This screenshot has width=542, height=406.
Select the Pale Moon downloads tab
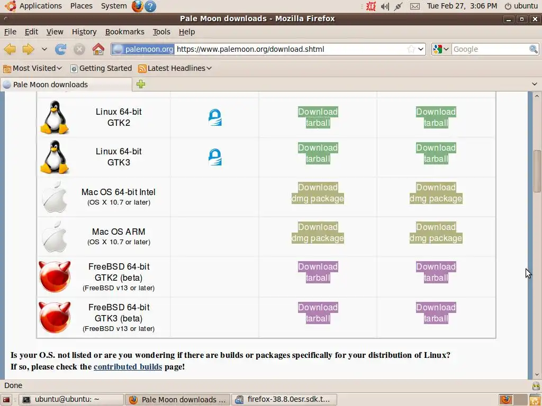(x=66, y=85)
